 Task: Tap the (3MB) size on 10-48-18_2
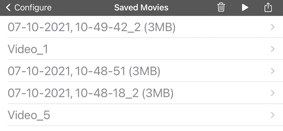tap(158, 93)
